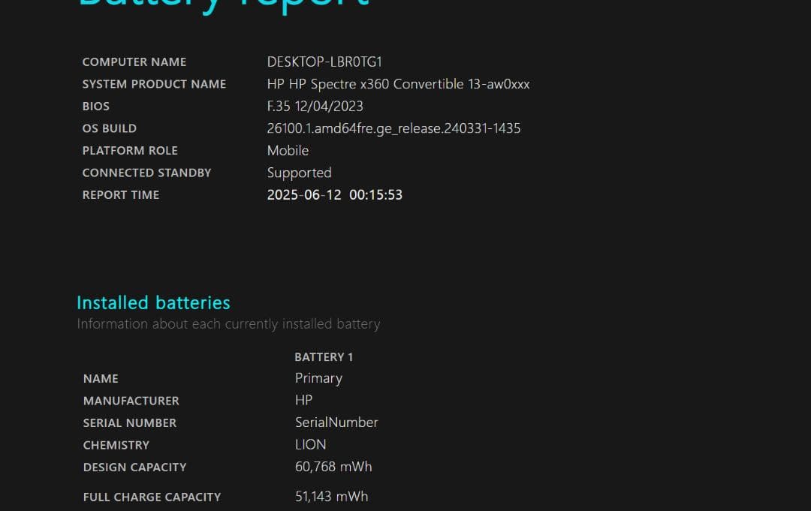Click the Supported connected standby value
Screen dimensions: 811x511
pyautogui.click(x=299, y=173)
